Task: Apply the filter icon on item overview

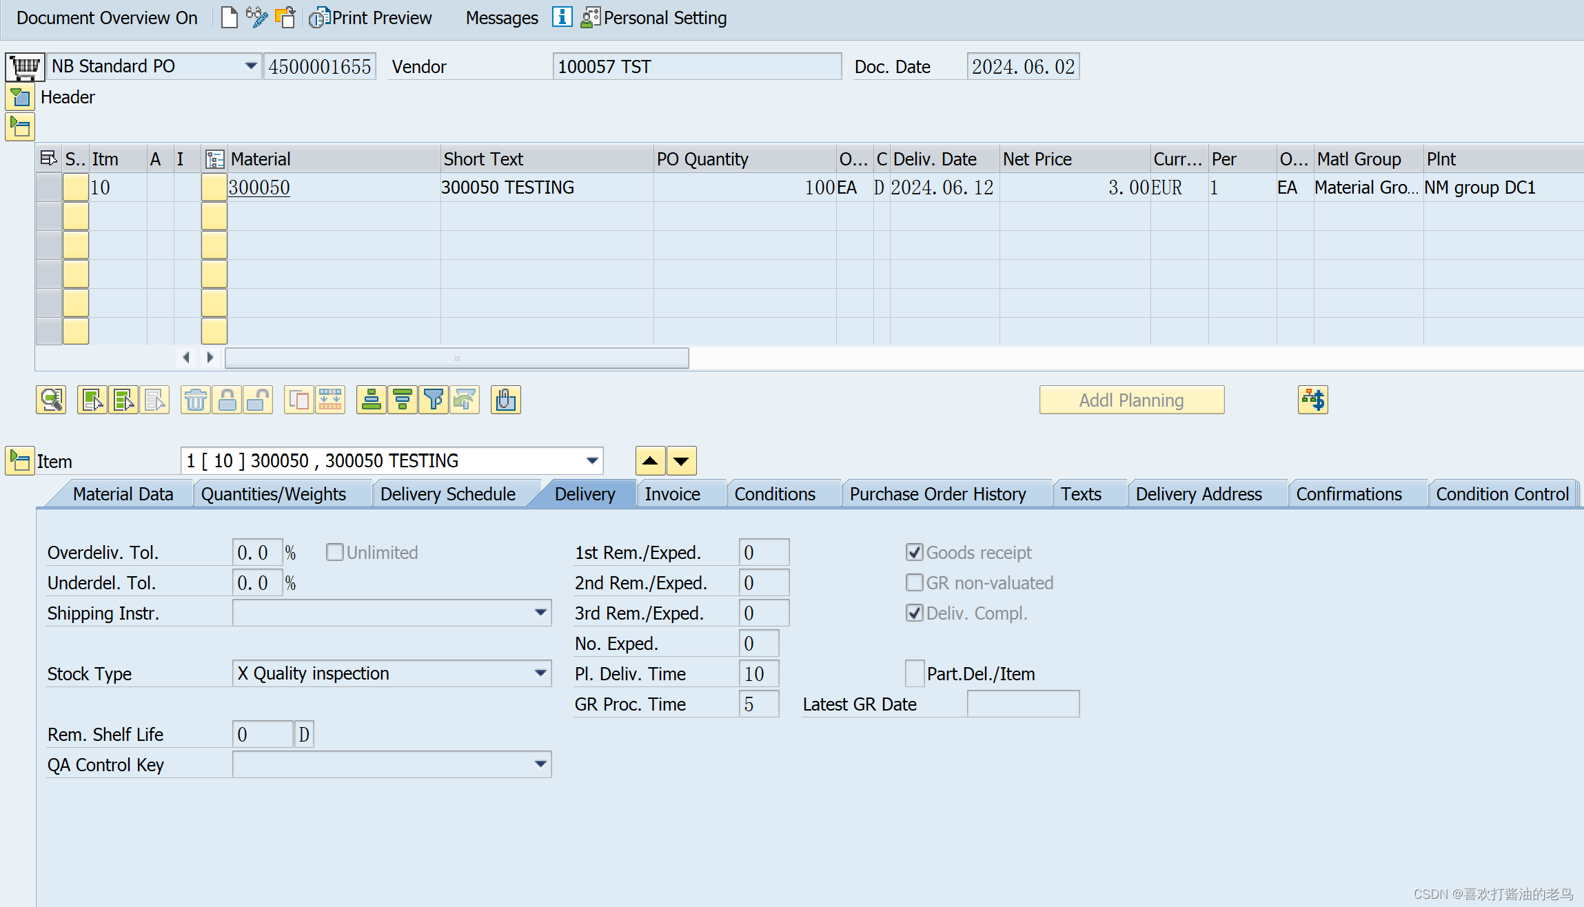Action: 433,400
